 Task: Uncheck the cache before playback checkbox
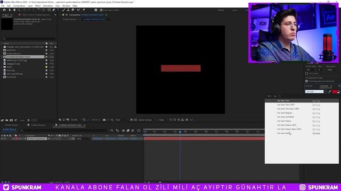click(x=306, y=81)
